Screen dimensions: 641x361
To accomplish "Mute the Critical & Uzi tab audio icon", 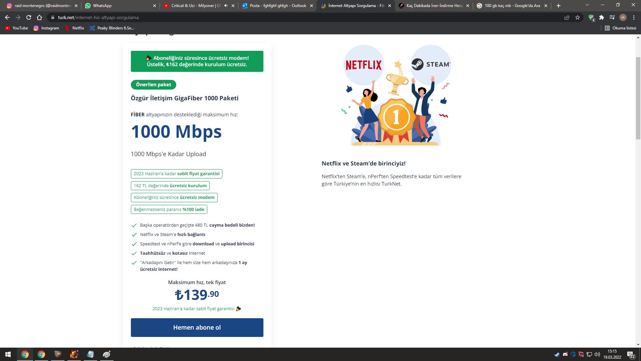I will click(226, 6).
